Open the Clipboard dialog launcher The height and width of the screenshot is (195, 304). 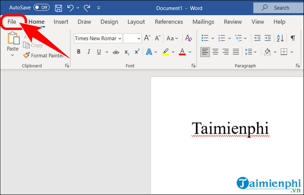coord(67,65)
